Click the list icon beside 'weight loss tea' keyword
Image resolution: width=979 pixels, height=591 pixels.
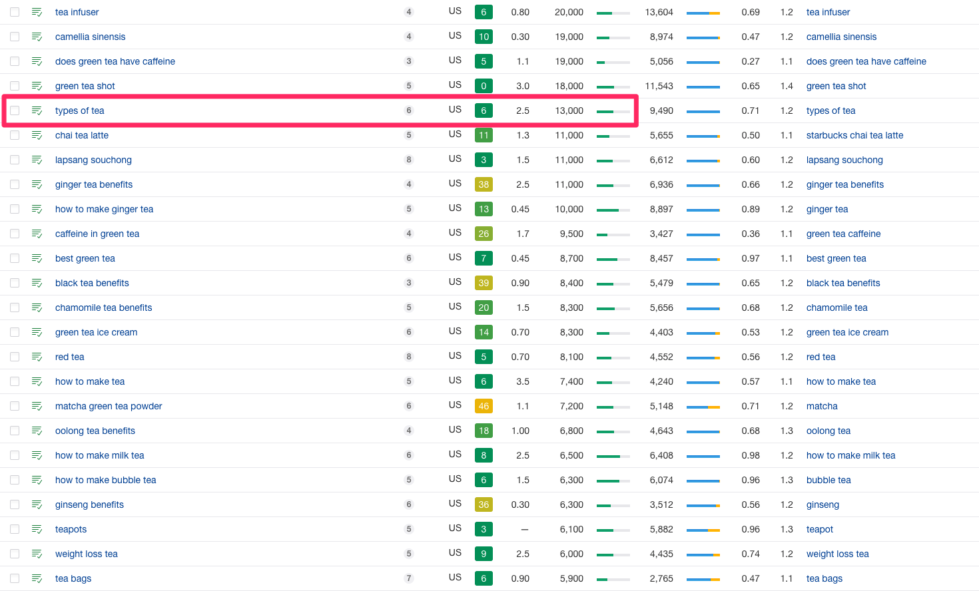37,554
